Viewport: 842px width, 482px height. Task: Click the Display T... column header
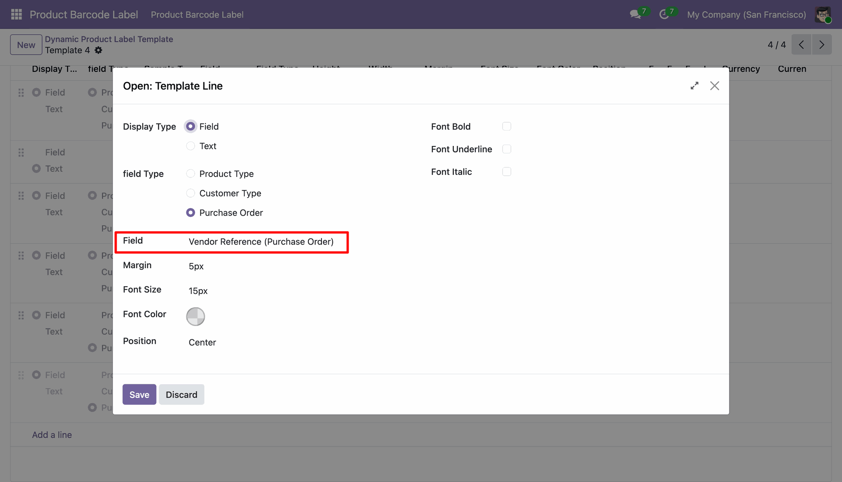click(x=54, y=69)
